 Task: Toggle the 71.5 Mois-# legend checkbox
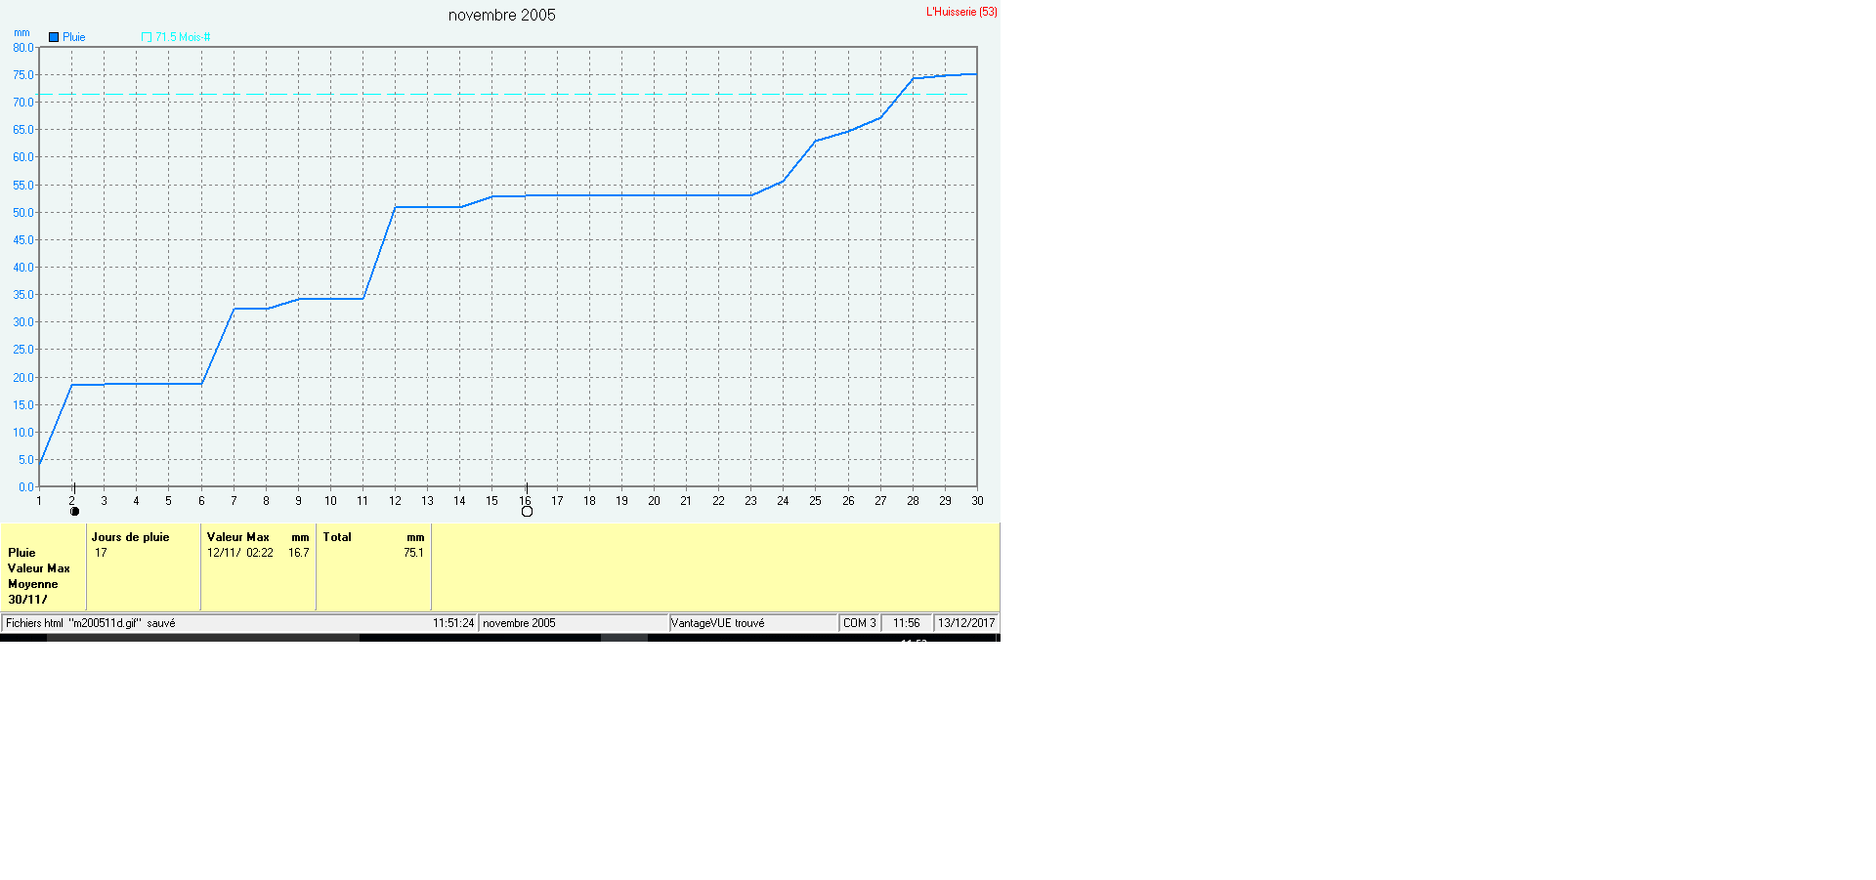point(147,37)
